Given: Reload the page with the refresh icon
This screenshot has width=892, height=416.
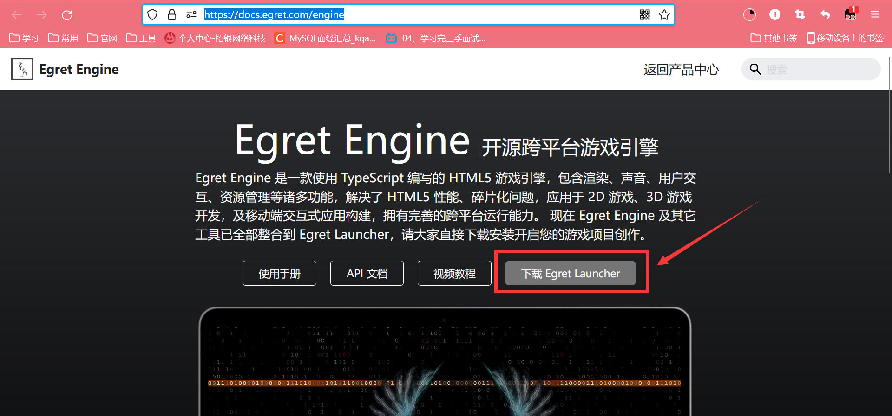Looking at the screenshot, I should 67,15.
